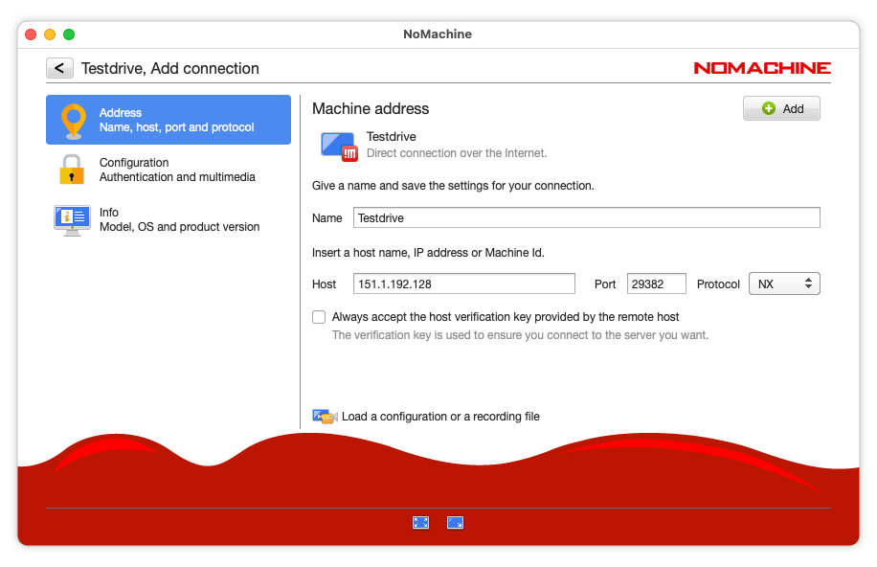Click the green zoom window button
877x567 pixels.
pyautogui.click(x=69, y=34)
